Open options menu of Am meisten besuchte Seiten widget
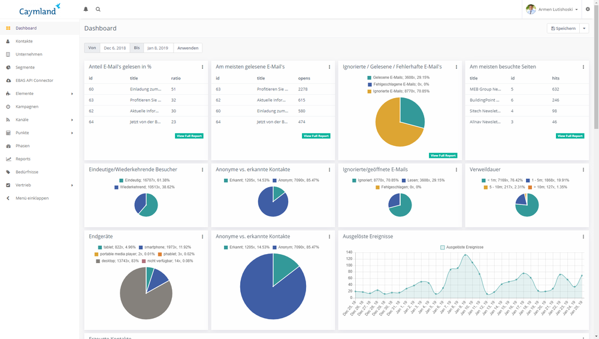599x339 pixels. tap(583, 67)
